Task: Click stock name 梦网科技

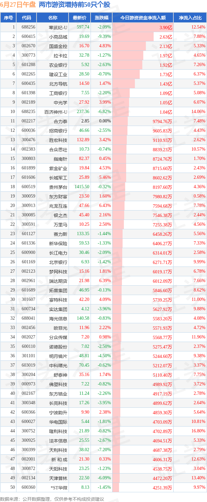Action: (x=58, y=271)
